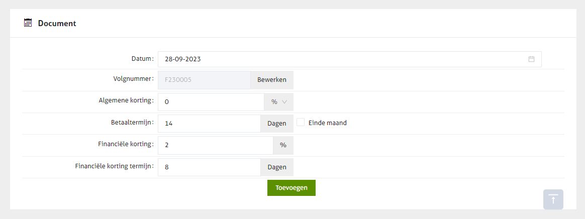Open the date picker calendar icon

(531, 59)
